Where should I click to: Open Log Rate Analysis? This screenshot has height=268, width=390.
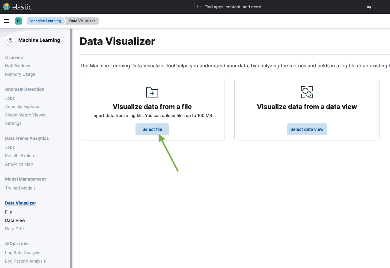22,253
